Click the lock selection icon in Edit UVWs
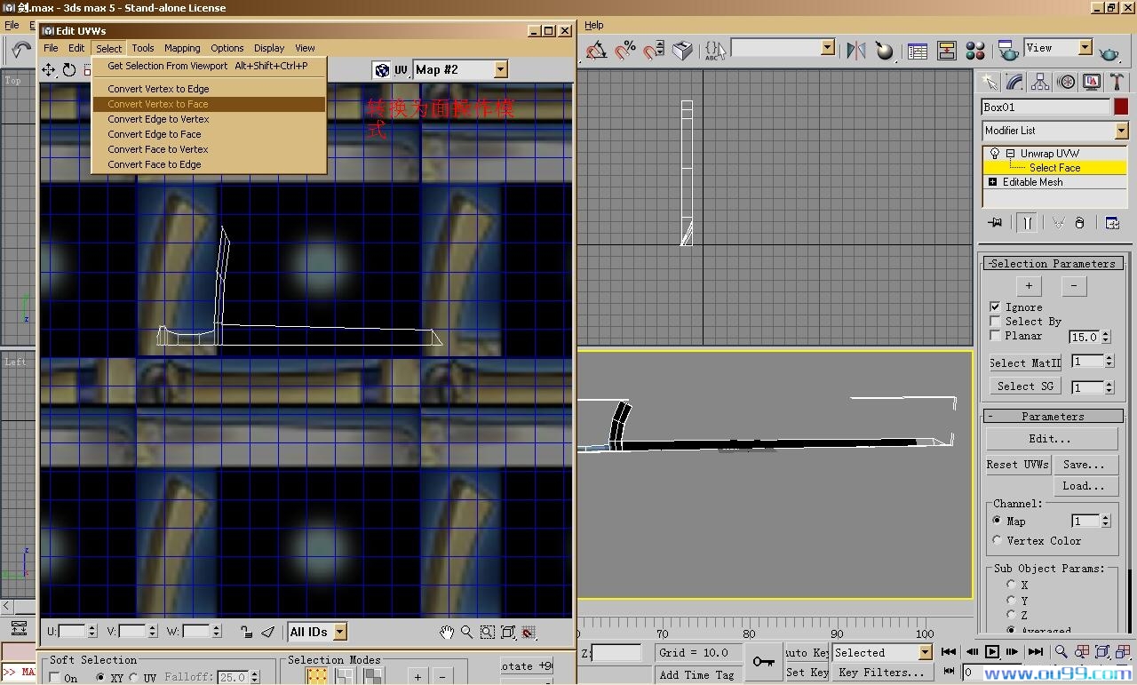Viewport: 1137px width, 685px height. (x=246, y=632)
